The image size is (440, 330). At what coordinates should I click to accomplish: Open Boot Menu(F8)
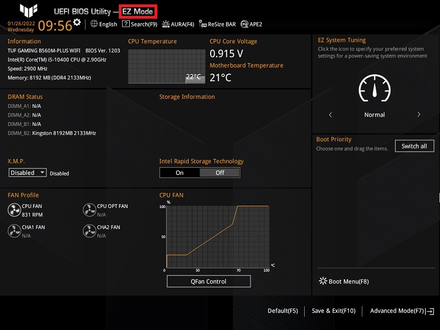click(x=344, y=282)
